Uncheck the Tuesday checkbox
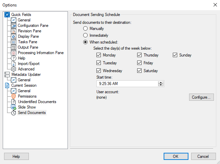220x164 pixels. point(99,63)
